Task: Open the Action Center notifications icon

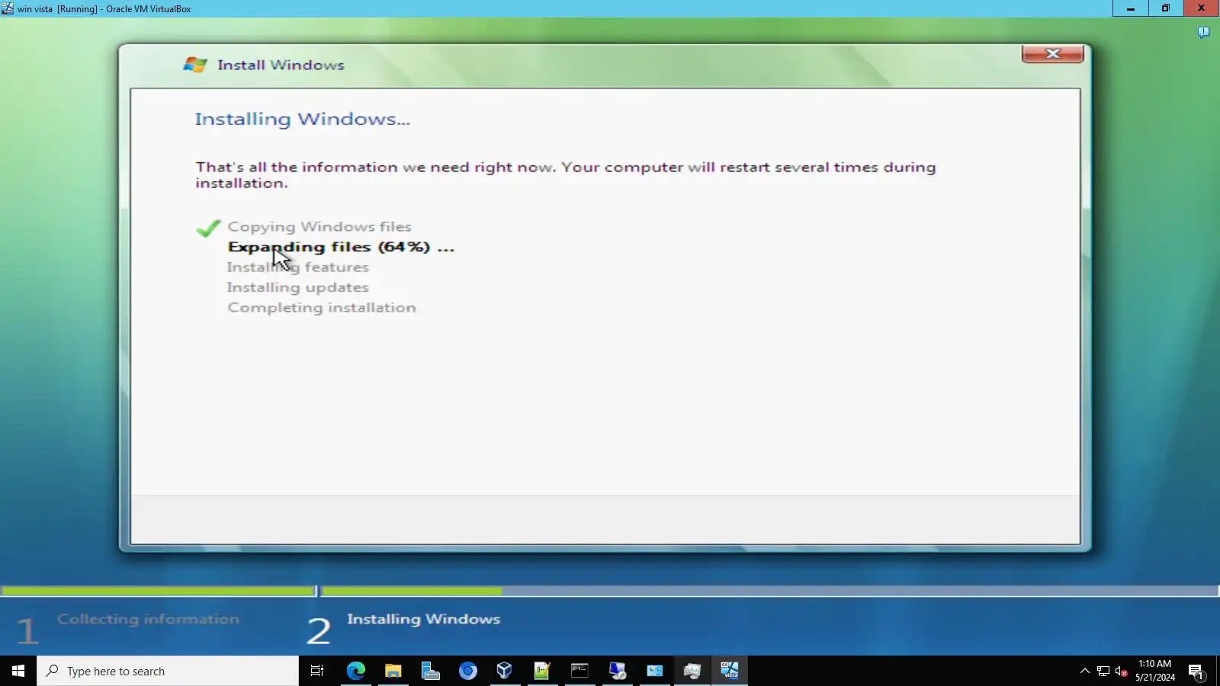Action: [1196, 671]
